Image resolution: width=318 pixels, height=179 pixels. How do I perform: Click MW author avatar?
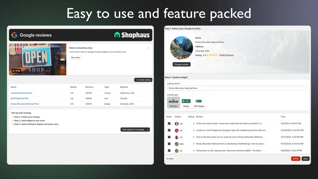[176, 144]
